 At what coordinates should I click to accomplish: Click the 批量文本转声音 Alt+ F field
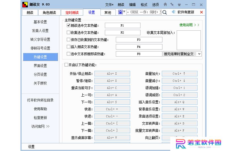tap(180, 131)
